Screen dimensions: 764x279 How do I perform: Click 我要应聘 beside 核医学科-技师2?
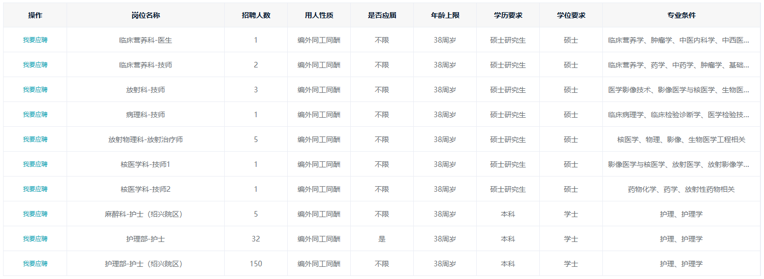tap(35, 189)
